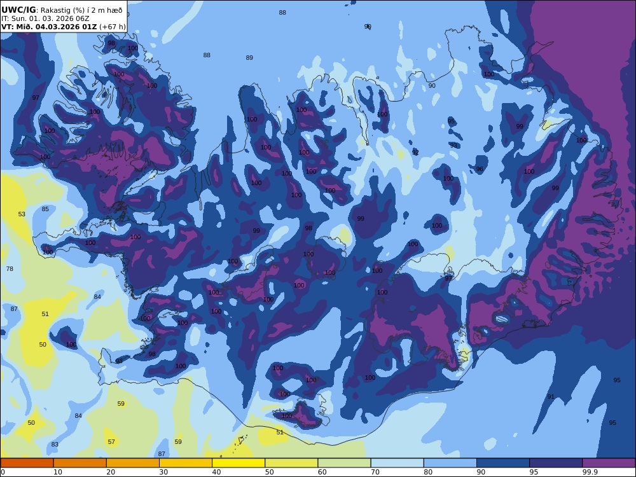This screenshot has width=636, height=477.
Task: Click the map humidity value '92'
Action: [415, 153]
